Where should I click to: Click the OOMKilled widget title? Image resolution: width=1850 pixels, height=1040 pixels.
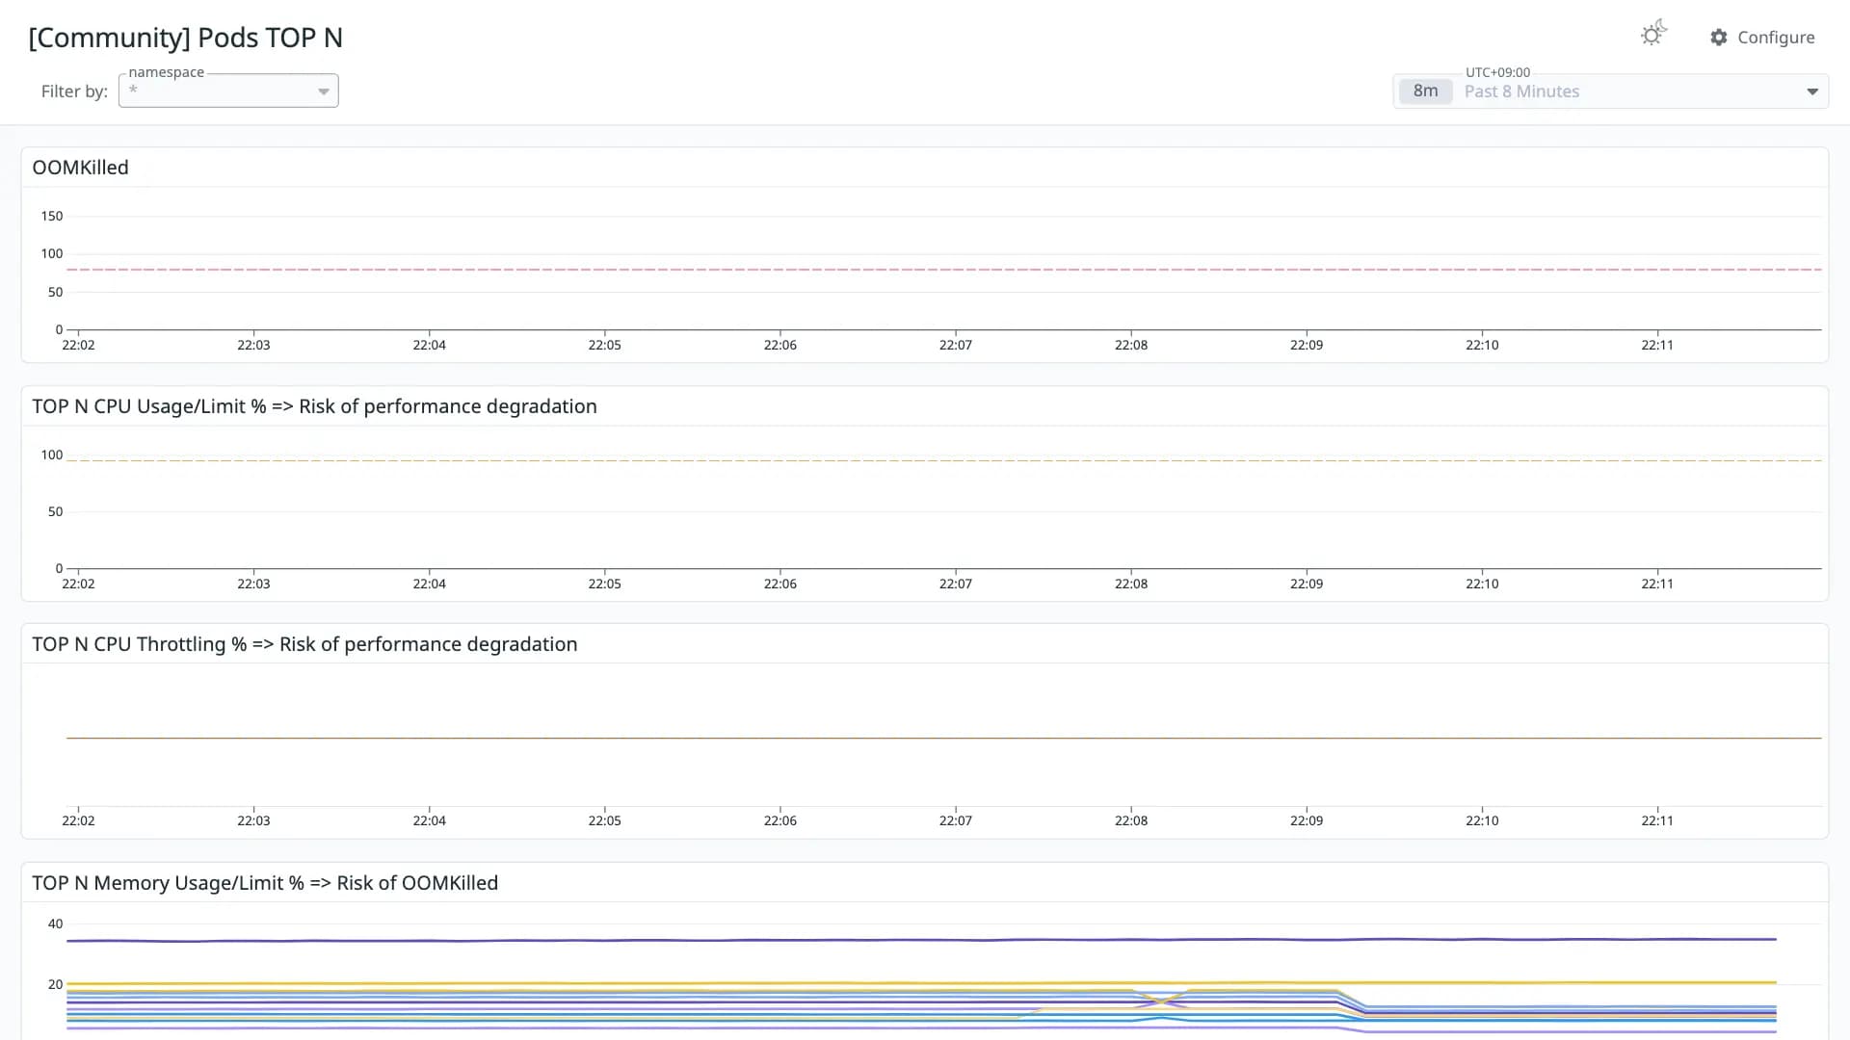(x=80, y=168)
